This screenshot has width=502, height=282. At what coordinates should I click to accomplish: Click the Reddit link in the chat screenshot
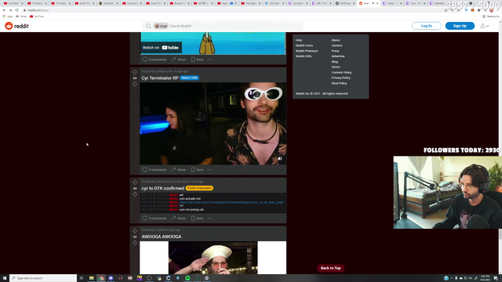coord(231,202)
